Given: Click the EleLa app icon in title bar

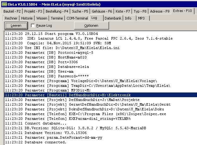Looking at the screenshot, I should click(4, 4).
